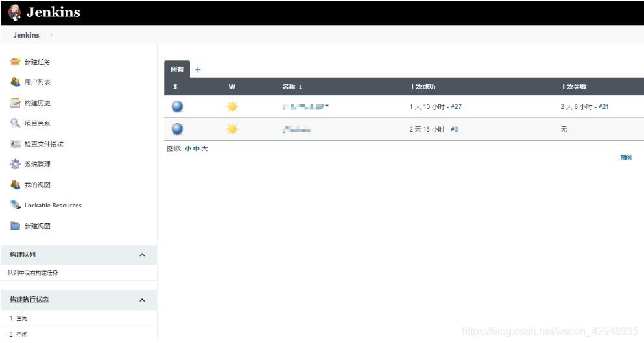
Task: Open the Lockable Resources link
Action: [x=53, y=206]
